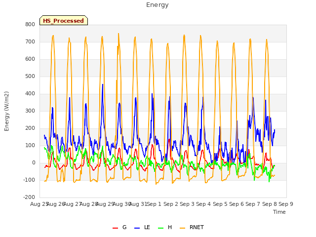Screen dimensions: 316x237
Task: Click the y-axis tick label 200
Action: (30, 128)
